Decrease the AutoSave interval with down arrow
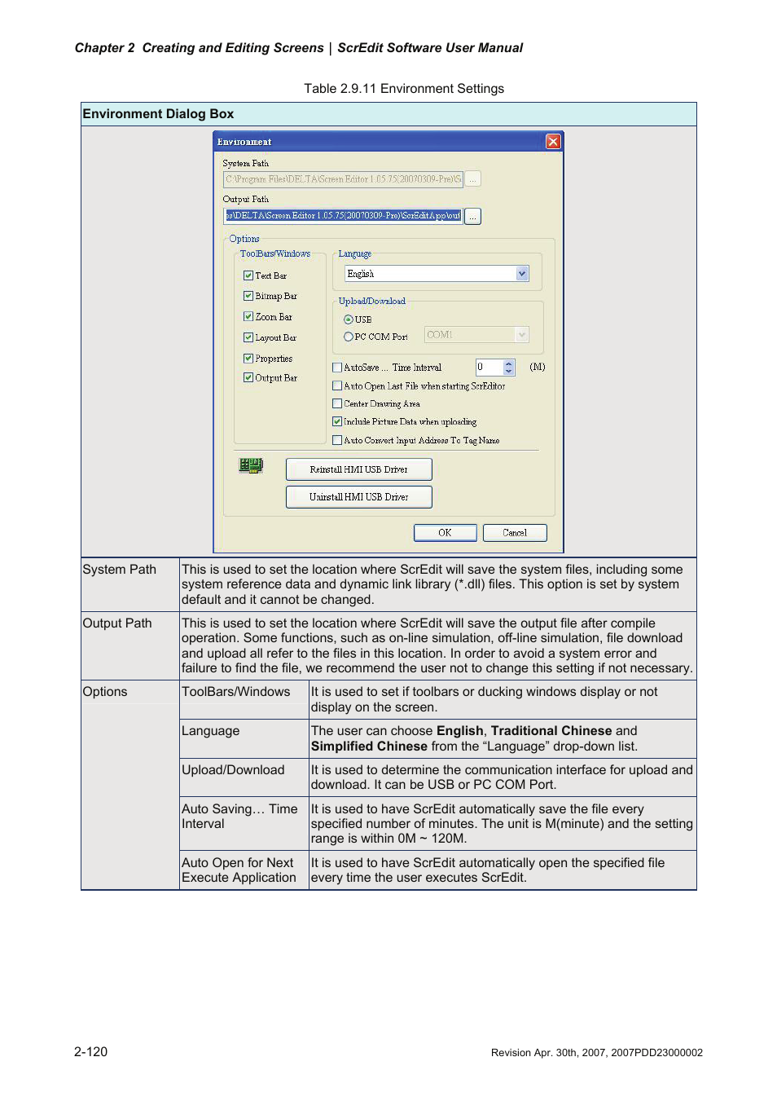 [509, 372]
